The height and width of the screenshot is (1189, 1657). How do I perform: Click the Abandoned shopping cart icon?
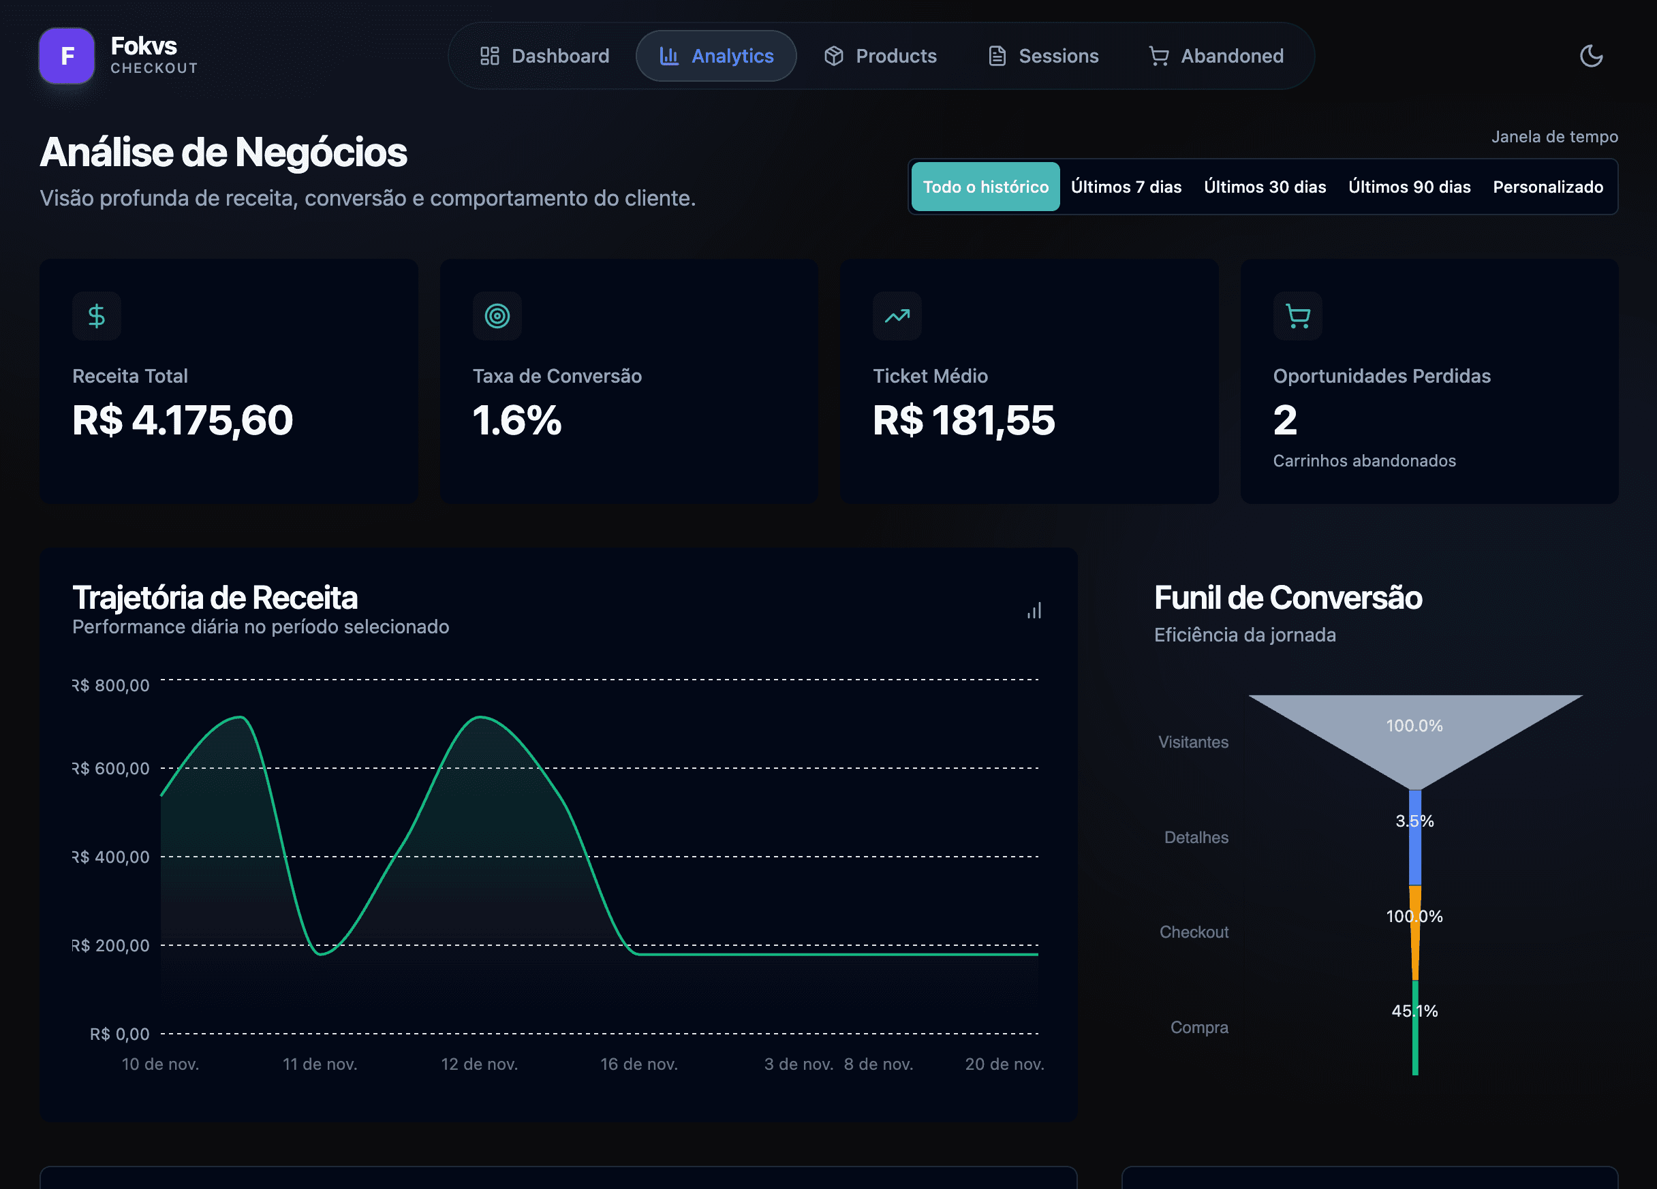click(x=1158, y=56)
